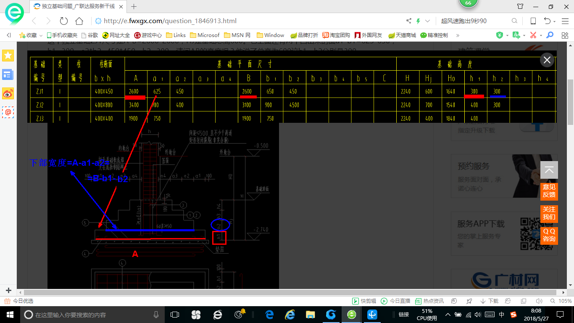Expand address bar dropdown chevron
The height and width of the screenshot is (323, 574).
[x=428, y=21]
